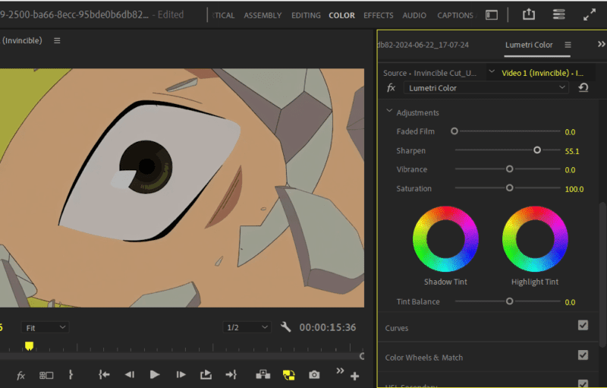The width and height of the screenshot is (607, 388).
Task: Click the Lumetri panel vertical scrollbar
Action: point(602,274)
